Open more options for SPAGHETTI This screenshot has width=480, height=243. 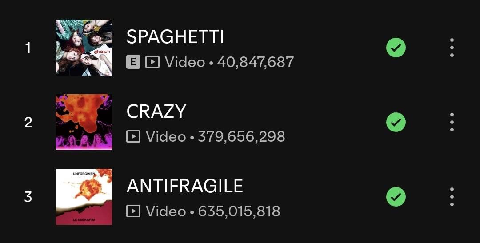coord(452,48)
